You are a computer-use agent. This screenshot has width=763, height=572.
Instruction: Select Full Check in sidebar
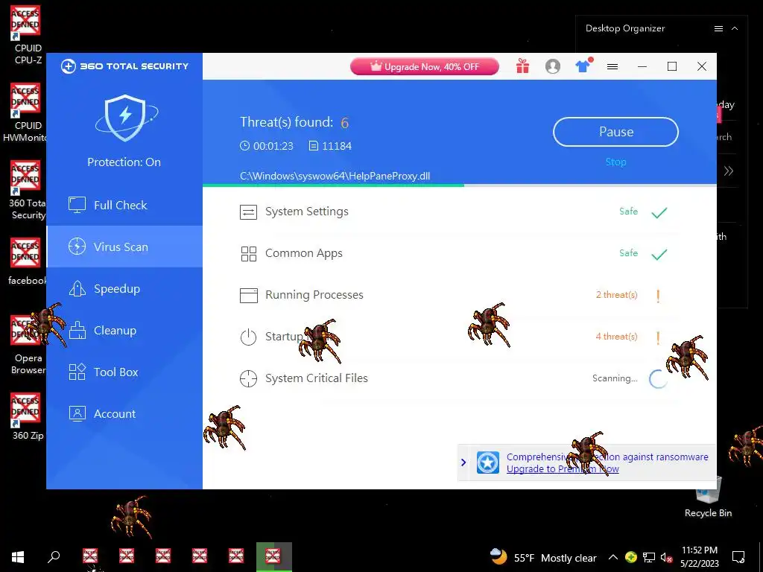(x=124, y=205)
